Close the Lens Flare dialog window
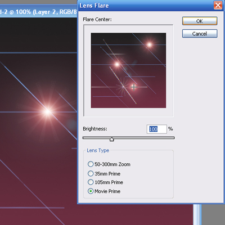Image resolution: width=225 pixels, height=225 pixels. (x=218, y=5)
